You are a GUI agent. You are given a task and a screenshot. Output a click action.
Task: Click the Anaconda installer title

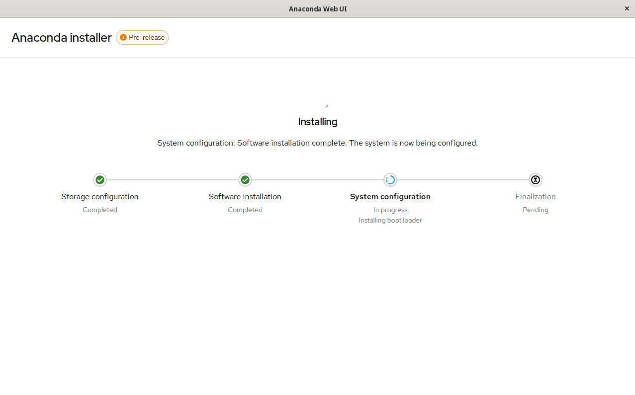62,37
